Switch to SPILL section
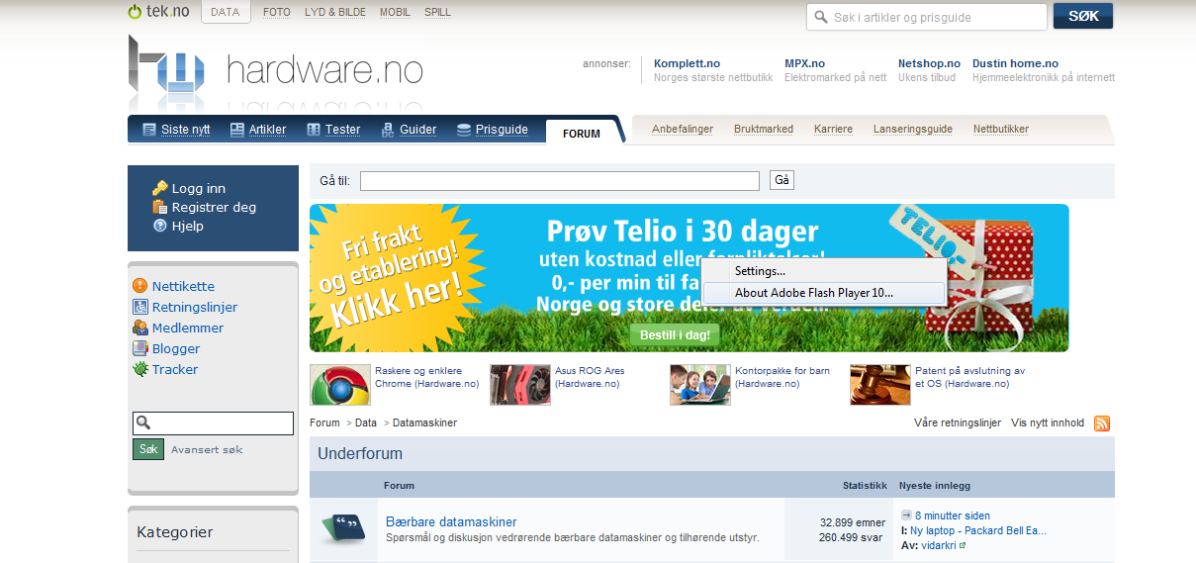The width and height of the screenshot is (1196, 563). 437,13
